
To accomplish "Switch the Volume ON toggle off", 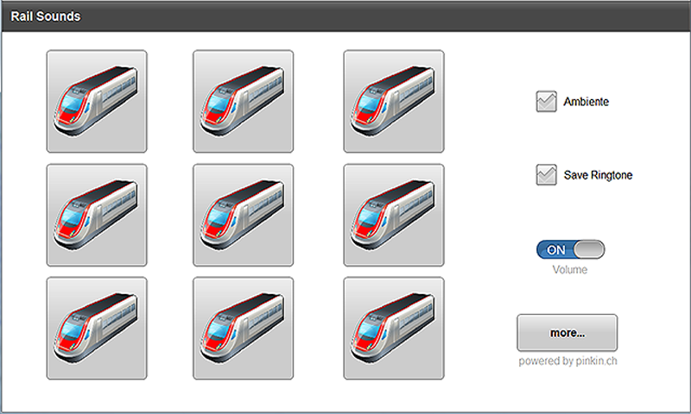I will [570, 249].
